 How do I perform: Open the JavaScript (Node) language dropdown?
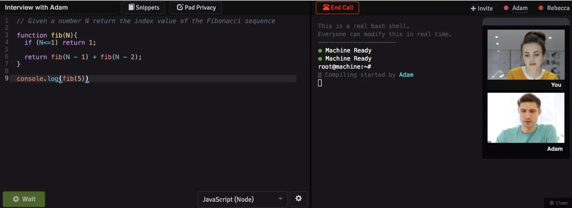click(242, 199)
